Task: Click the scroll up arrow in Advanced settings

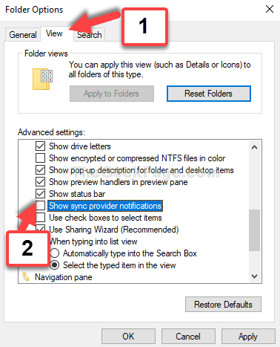Action: (254, 147)
